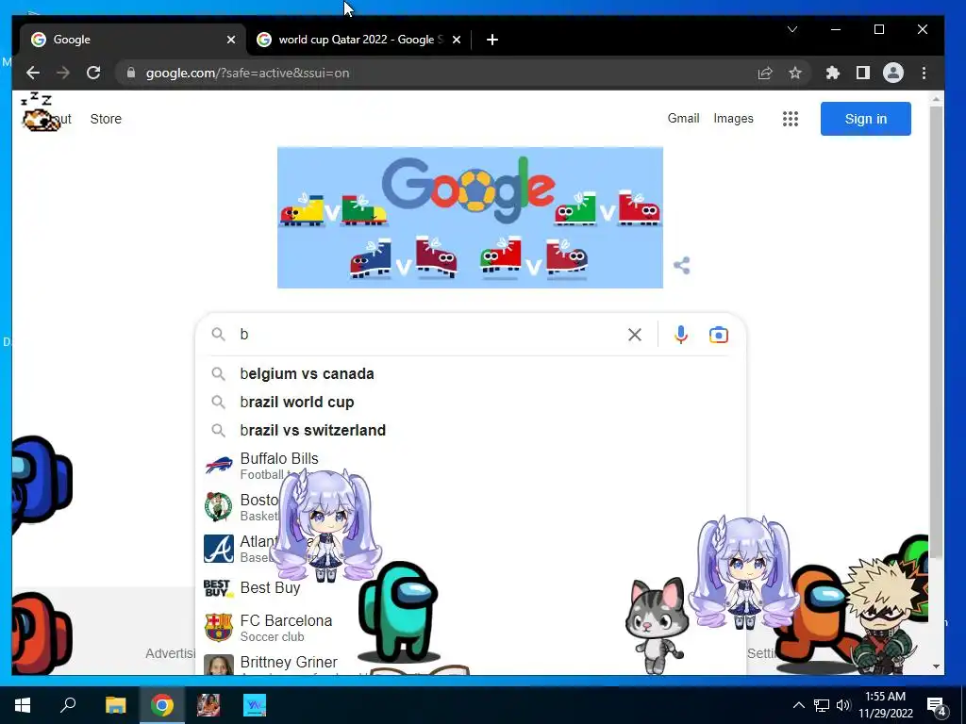Open File Explorer from the taskbar
This screenshot has height=724, width=966.
click(x=115, y=705)
